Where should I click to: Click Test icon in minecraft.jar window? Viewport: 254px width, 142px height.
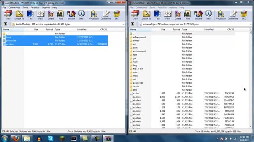(x=157, y=15)
